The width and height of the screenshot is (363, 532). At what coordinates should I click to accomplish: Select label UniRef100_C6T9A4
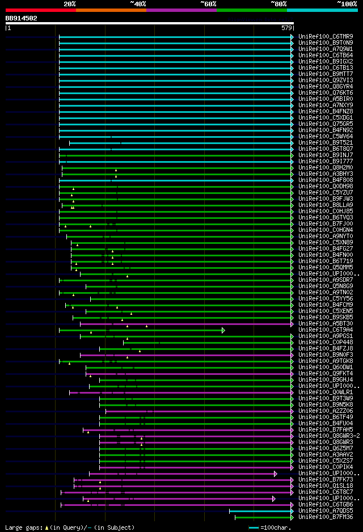point(326,330)
